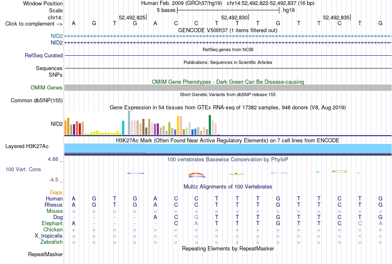This screenshot has width=392, height=264.
Task: Click the 100 Vert. Cons track label
Action: point(23,169)
